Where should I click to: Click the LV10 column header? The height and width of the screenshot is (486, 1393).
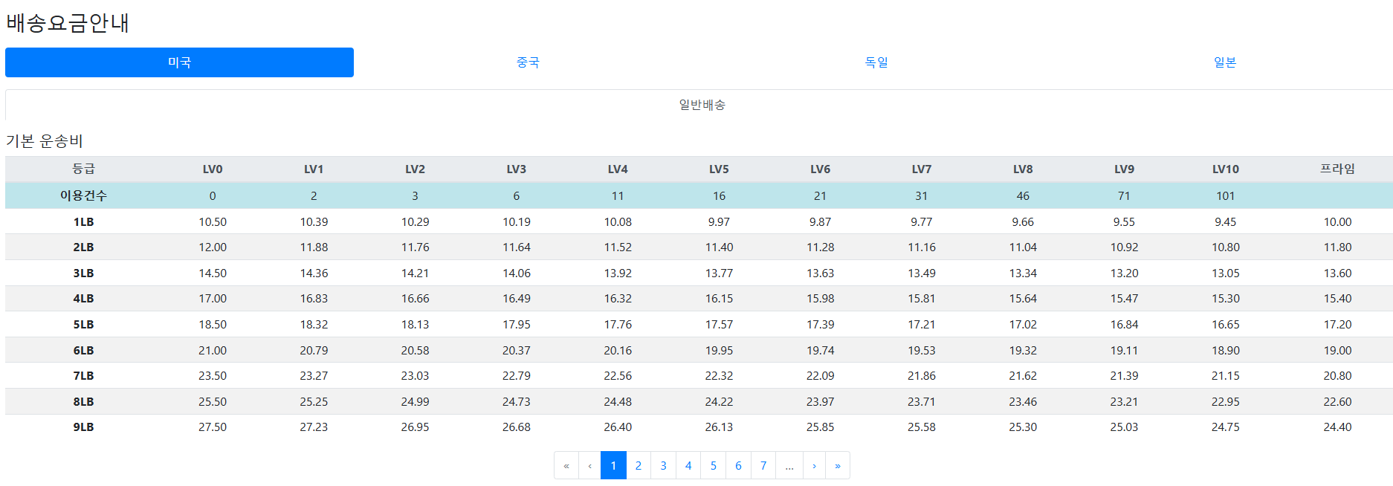coord(1226,169)
